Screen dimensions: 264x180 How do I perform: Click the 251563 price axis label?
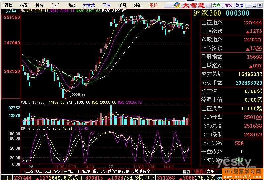click(12, 17)
